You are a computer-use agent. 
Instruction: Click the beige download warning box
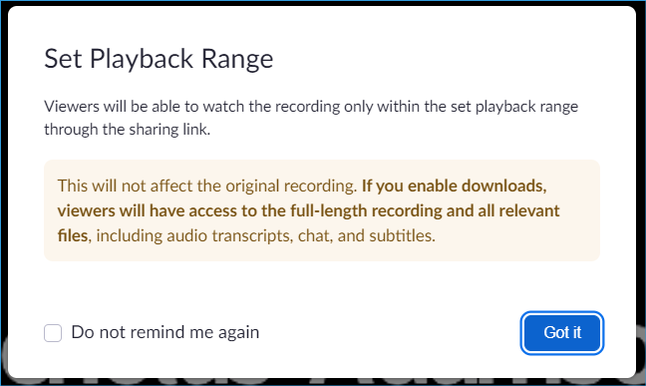click(x=322, y=210)
